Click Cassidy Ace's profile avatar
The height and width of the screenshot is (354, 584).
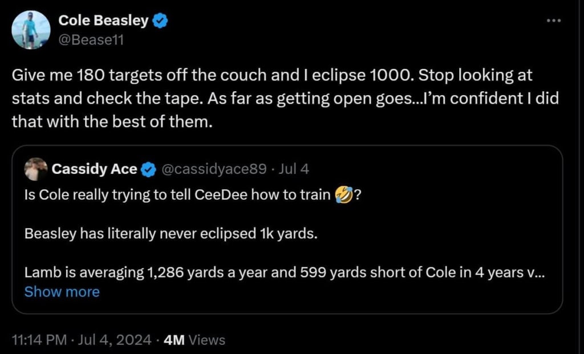coord(35,169)
